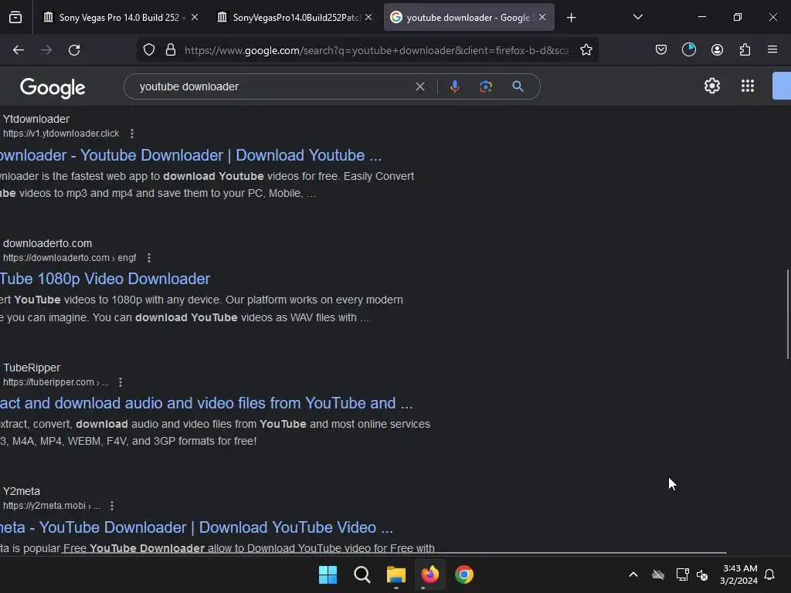Open Y2meta YouTube Downloader result link

[196, 527]
